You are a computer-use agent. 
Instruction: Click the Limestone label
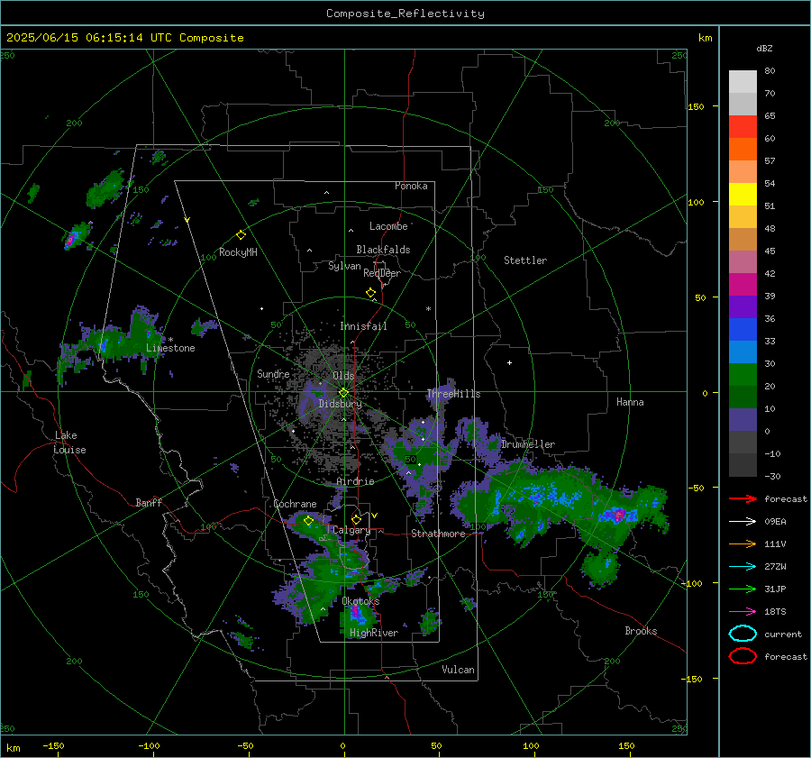coord(170,348)
